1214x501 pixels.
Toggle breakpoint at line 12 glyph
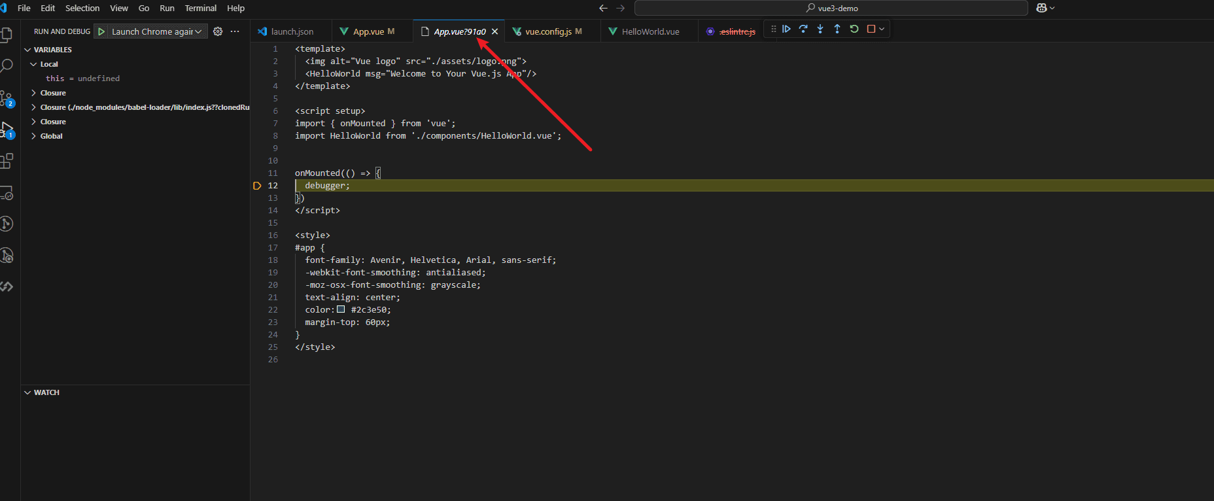pyautogui.click(x=257, y=186)
